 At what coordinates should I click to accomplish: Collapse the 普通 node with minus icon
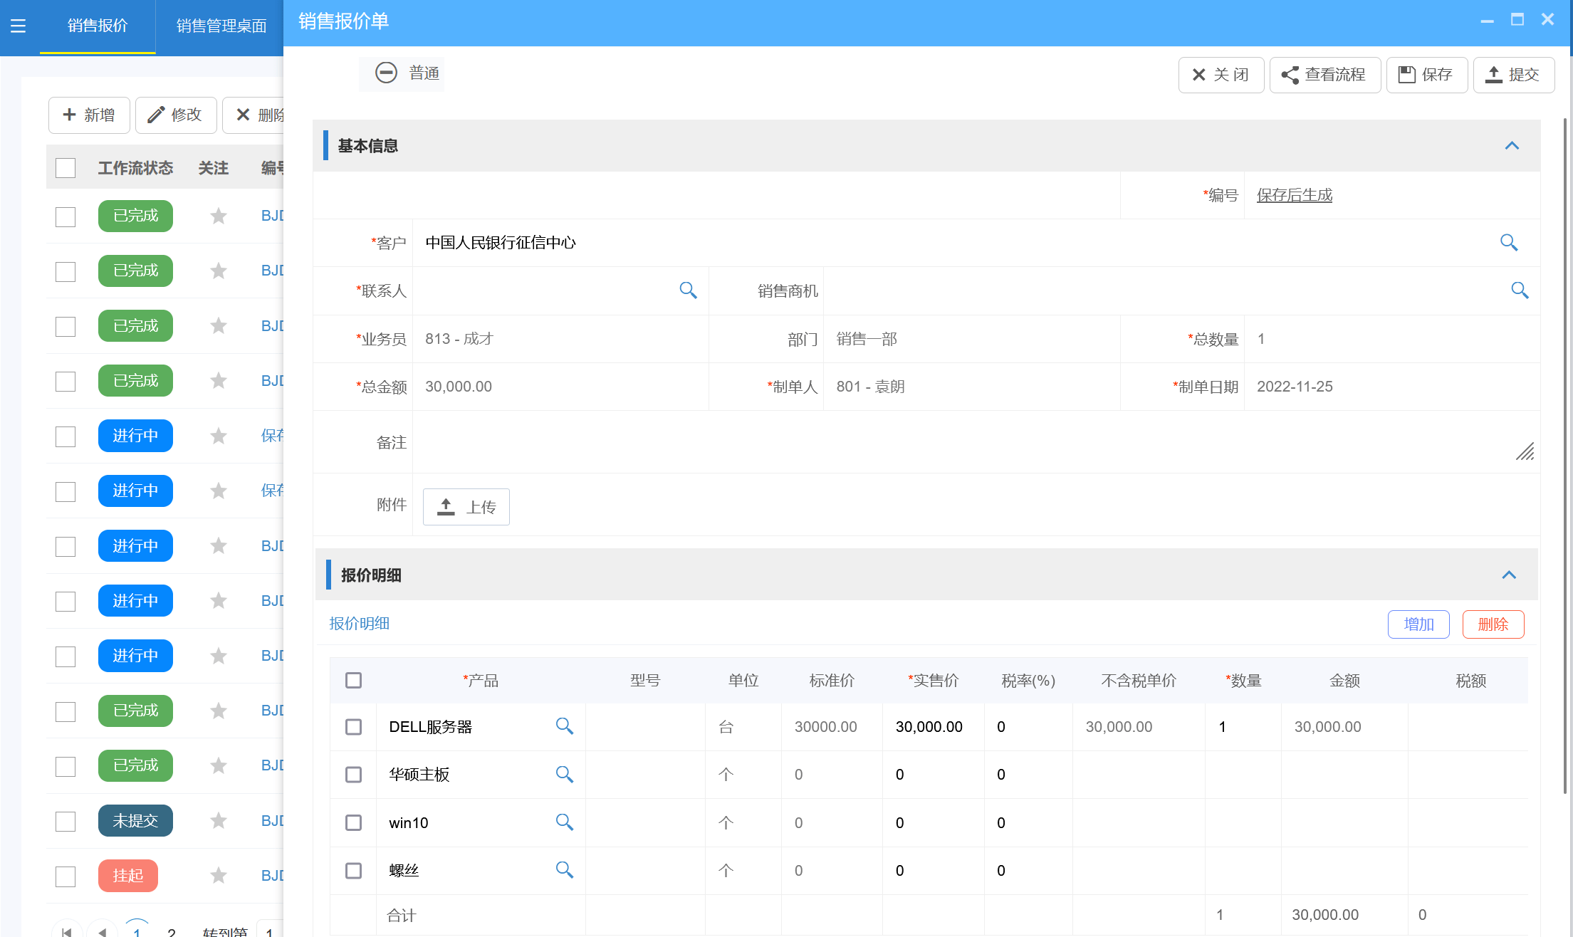point(387,73)
